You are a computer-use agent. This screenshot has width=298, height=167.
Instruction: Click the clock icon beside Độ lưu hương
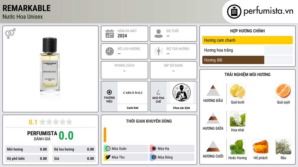[x=110, y=51]
